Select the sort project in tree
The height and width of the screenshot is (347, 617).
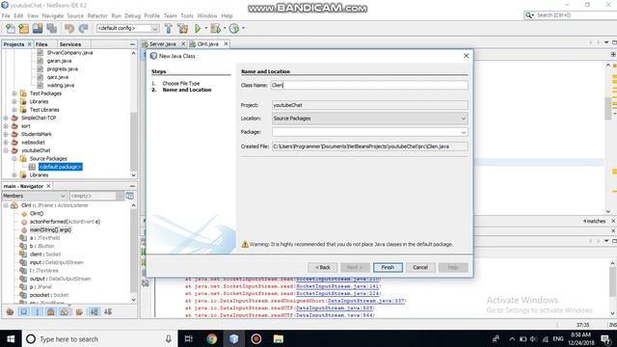(x=26, y=126)
